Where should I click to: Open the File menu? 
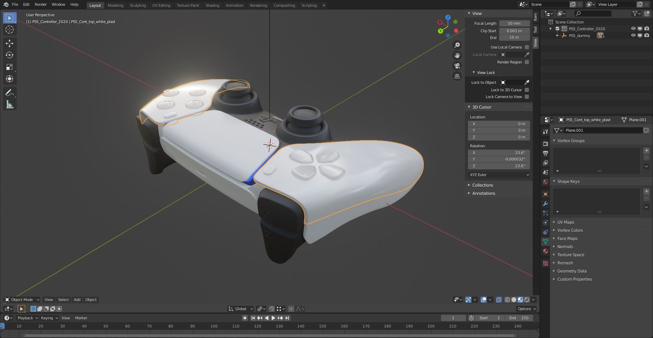(x=15, y=4)
